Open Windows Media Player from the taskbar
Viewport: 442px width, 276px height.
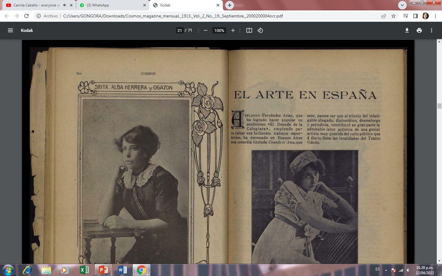click(65, 270)
